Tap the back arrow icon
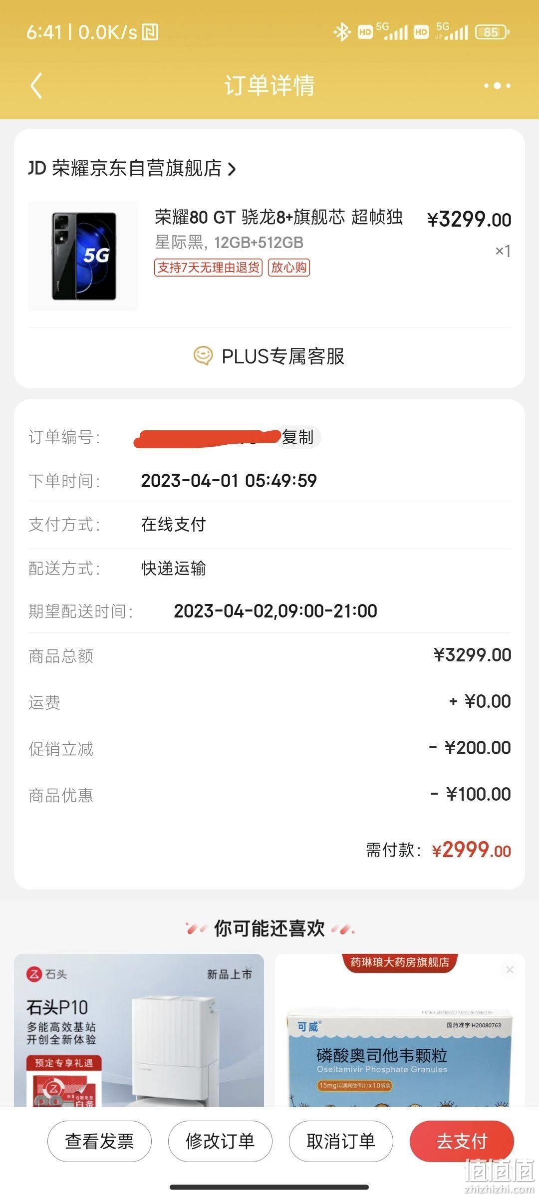The width and height of the screenshot is (539, 1198). point(36,85)
